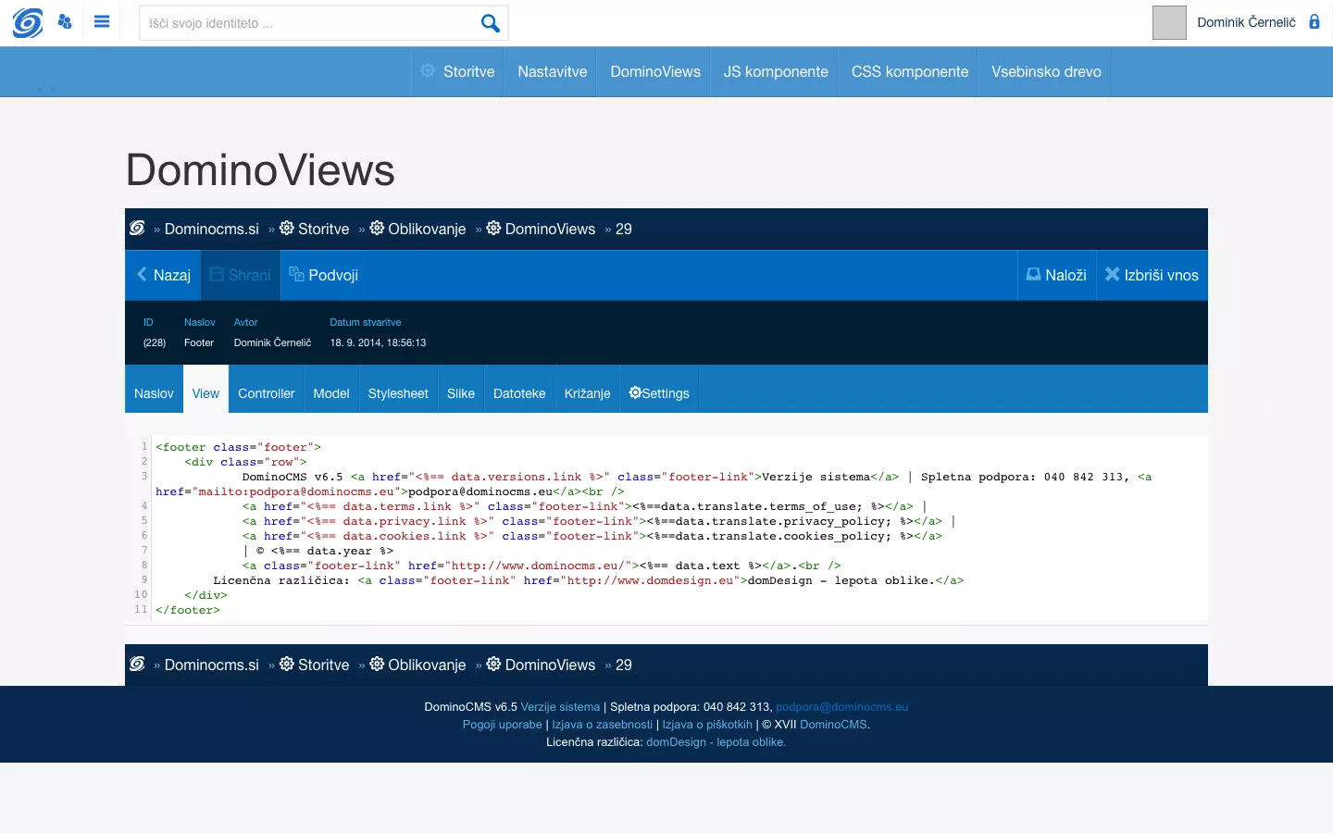The height and width of the screenshot is (833, 1333).
Task: Go back with the Nazaj button
Action: pyautogui.click(x=163, y=275)
